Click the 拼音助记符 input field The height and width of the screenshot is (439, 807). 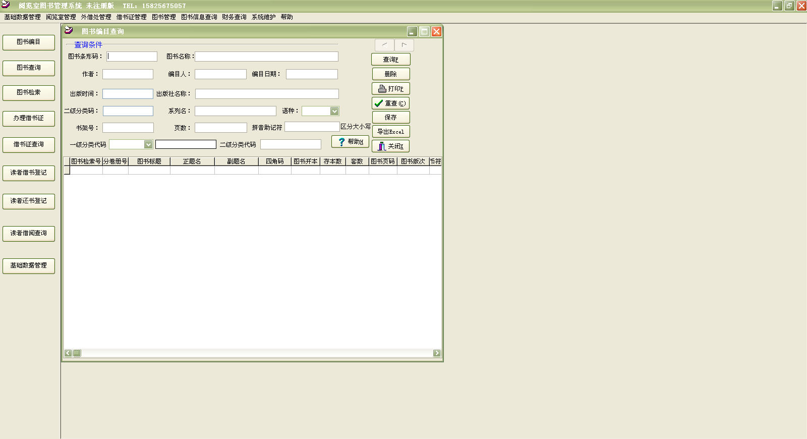(312, 127)
